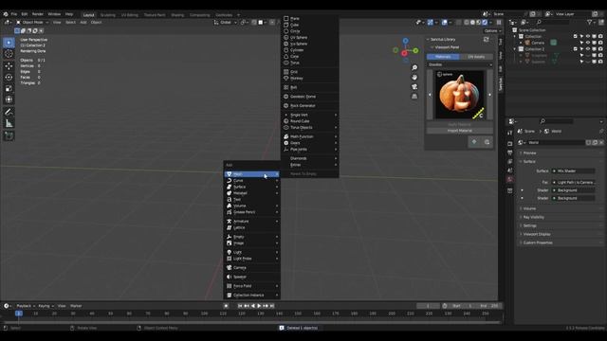Switch to Materials tab in Sanctus

click(x=443, y=57)
